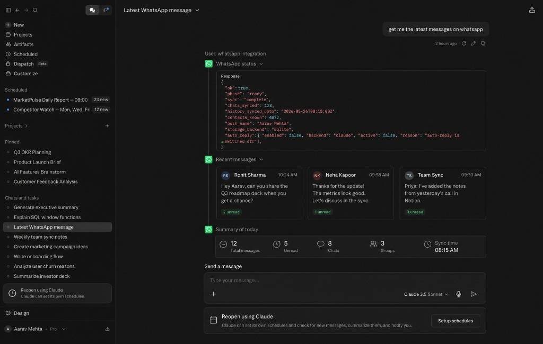
Task: Open the Neha Kapoor message card
Action: pyautogui.click(x=351, y=193)
